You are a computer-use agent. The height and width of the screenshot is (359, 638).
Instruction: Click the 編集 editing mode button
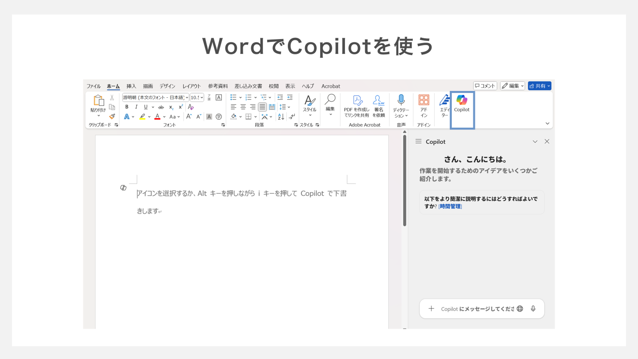click(513, 86)
